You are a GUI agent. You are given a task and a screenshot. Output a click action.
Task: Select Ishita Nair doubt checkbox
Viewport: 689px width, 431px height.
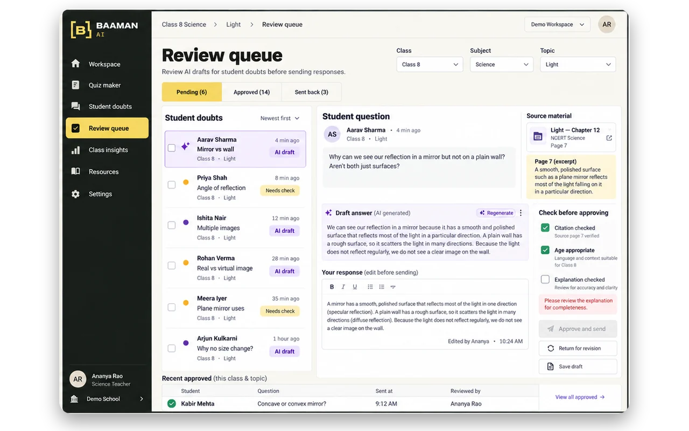[172, 225]
